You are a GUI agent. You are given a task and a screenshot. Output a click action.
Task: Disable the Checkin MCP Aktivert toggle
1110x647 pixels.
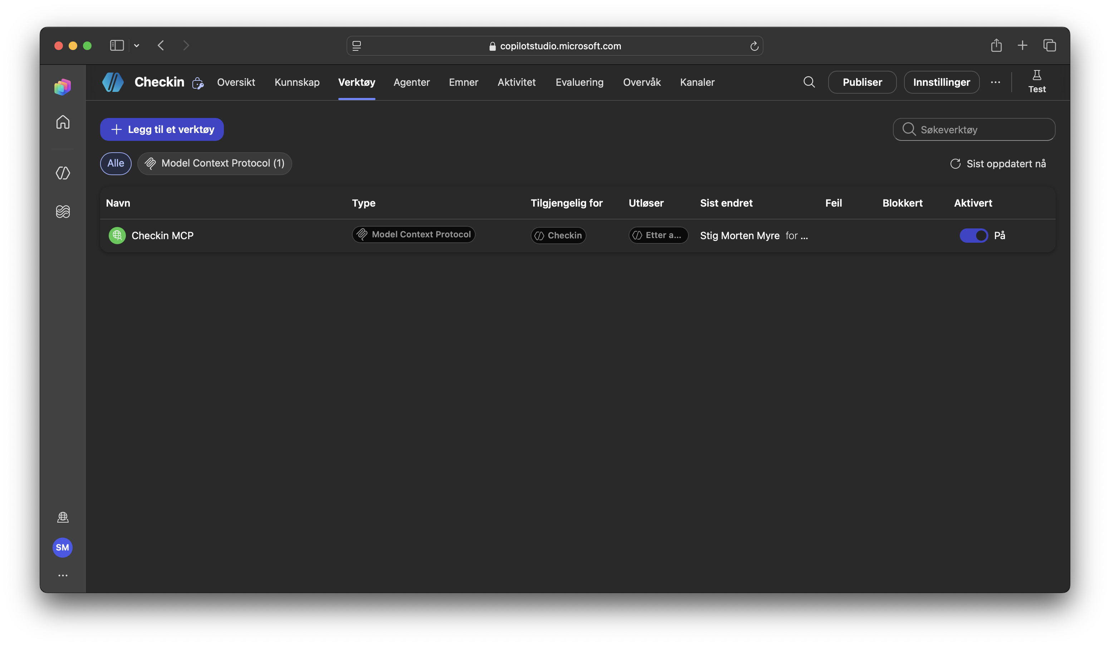point(974,236)
